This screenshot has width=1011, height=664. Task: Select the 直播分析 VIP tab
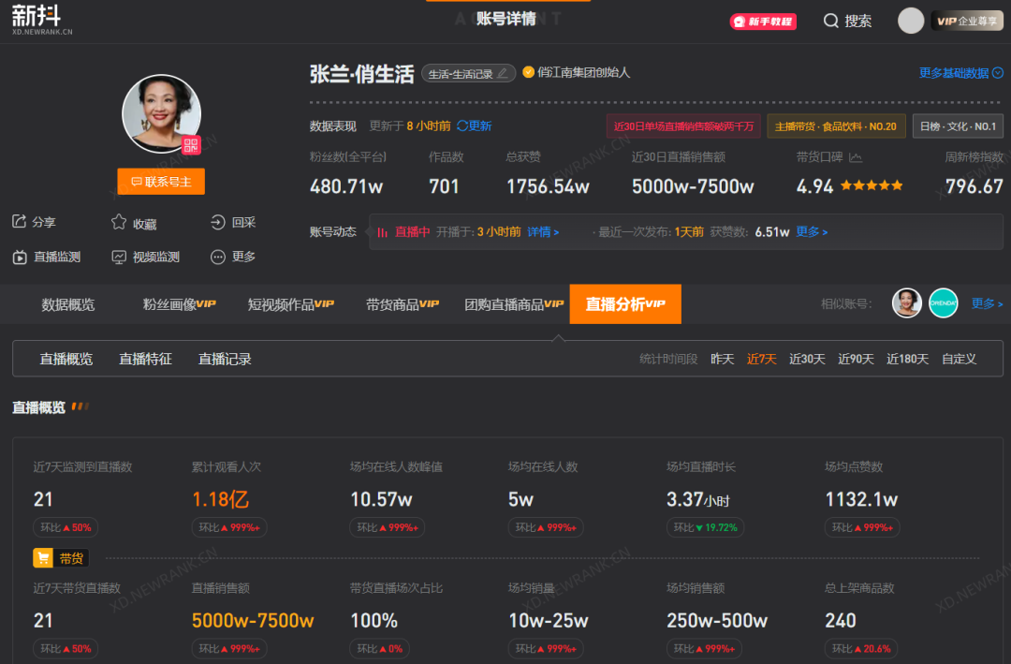pos(625,304)
